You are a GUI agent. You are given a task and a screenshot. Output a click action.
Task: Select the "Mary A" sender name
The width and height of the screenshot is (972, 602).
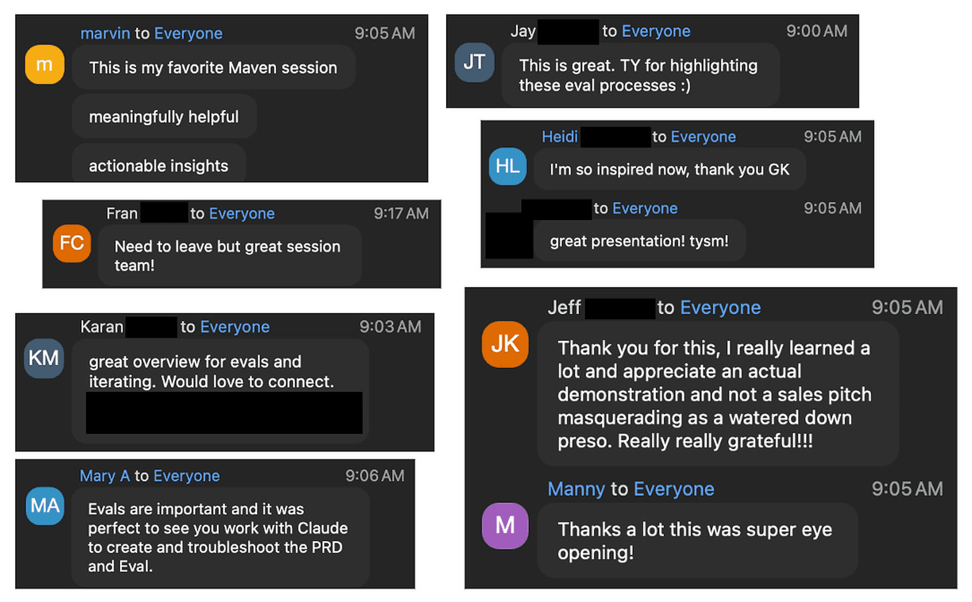click(x=104, y=476)
